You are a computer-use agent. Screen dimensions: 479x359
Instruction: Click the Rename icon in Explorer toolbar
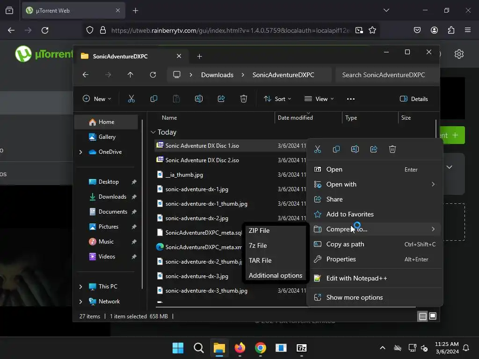[198, 99]
